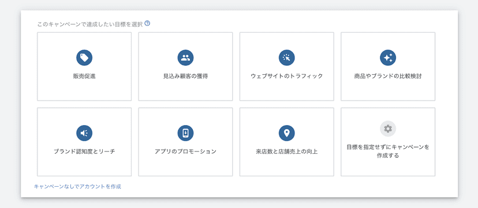This screenshot has height=208, width=478.
Task: Select the アプリのプロモーション label text
Action: (185, 152)
